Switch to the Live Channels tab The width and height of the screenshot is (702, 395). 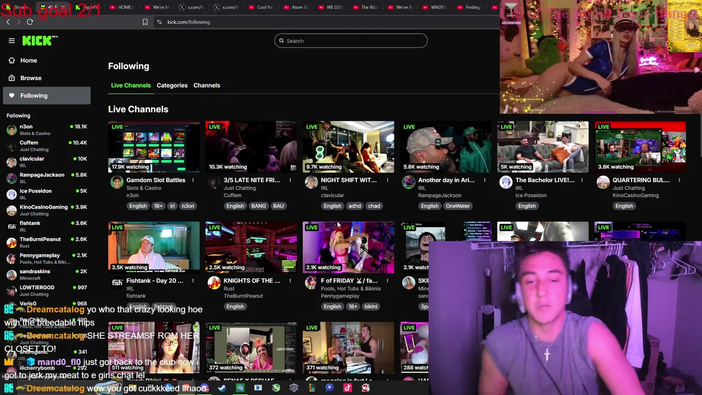131,85
